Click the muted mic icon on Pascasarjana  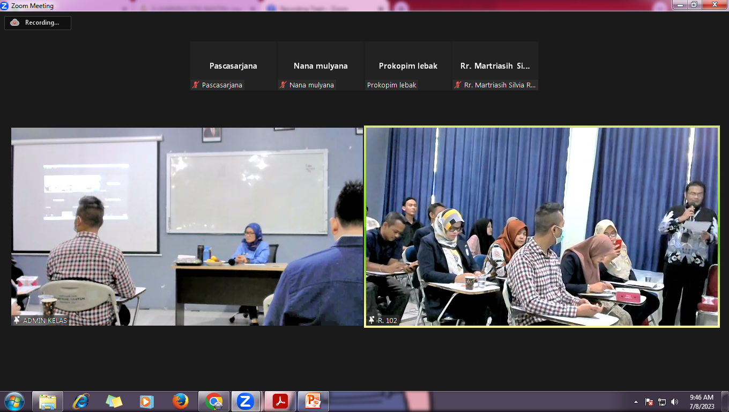(x=196, y=85)
